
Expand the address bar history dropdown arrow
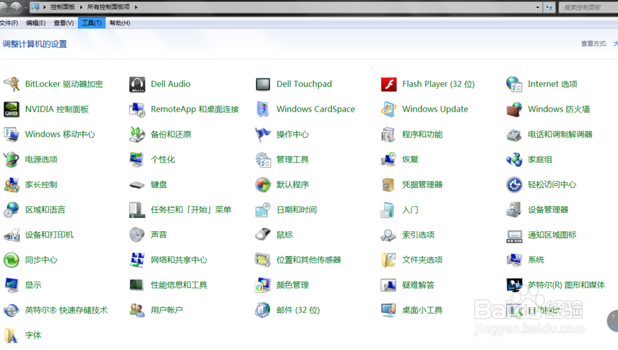538,7
